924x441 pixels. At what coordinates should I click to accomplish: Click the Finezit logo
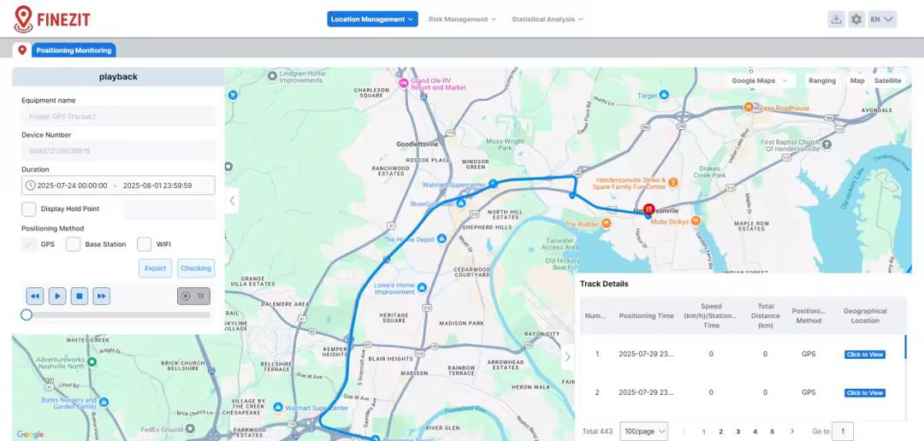(x=52, y=19)
